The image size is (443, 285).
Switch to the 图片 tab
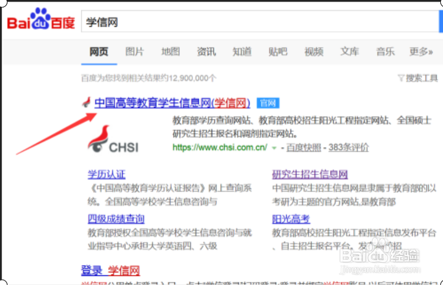[134, 52]
